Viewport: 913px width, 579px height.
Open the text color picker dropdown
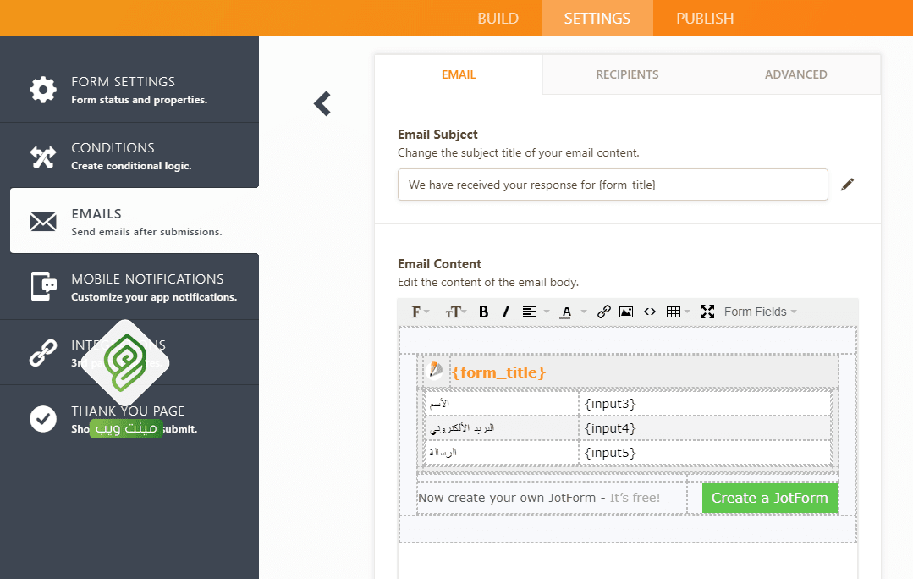pos(573,312)
